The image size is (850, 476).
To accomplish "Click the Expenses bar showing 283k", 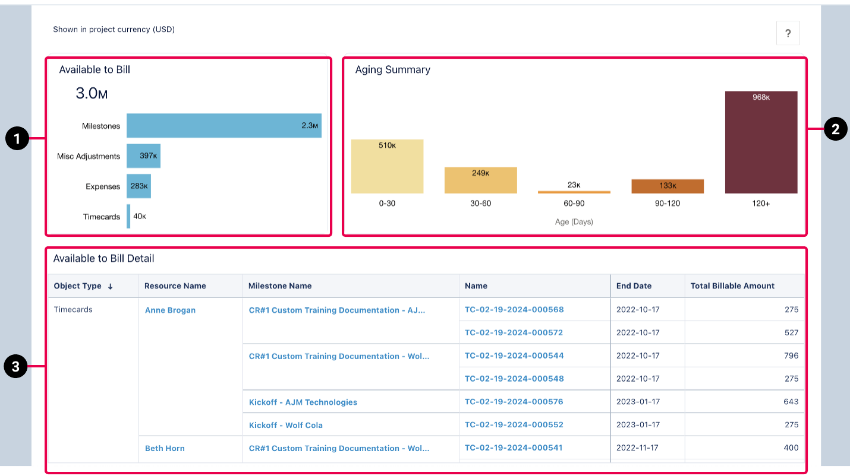I will (138, 186).
